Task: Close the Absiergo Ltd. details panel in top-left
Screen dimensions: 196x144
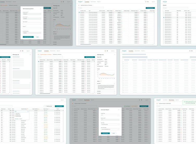Action: point(71,5)
